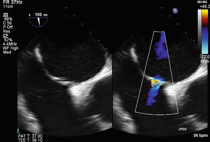
Task: Click the FR 27Hz frame rate label
Action: click(x=12, y=2)
